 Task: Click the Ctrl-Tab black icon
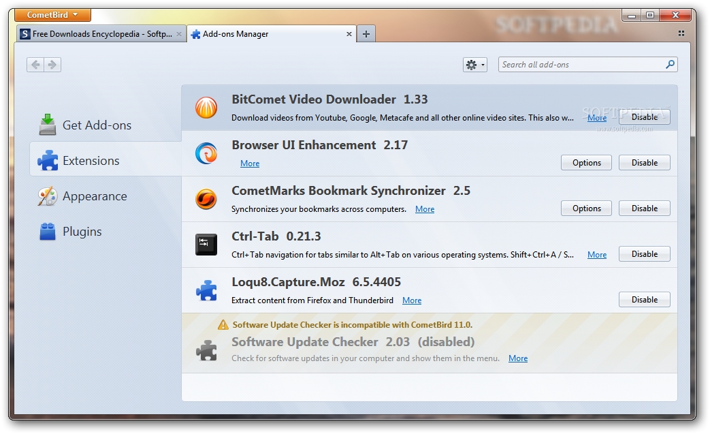click(206, 245)
